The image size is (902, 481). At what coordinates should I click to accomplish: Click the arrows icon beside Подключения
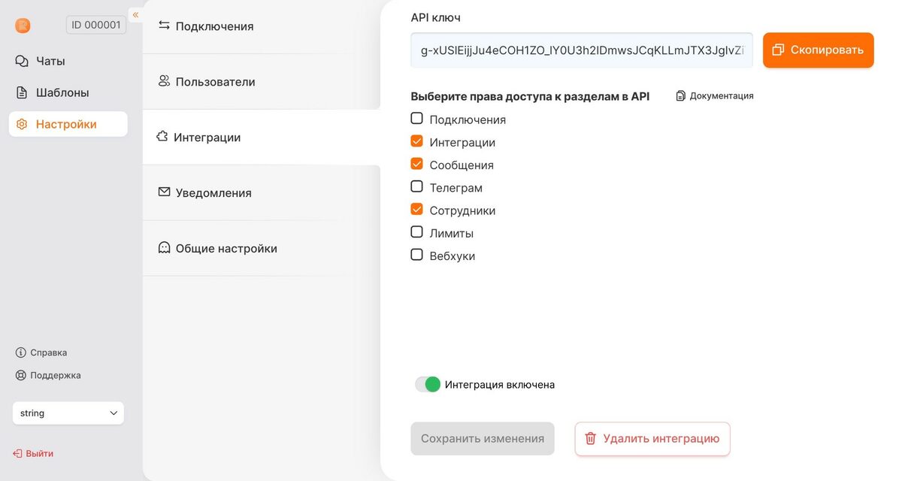(164, 26)
